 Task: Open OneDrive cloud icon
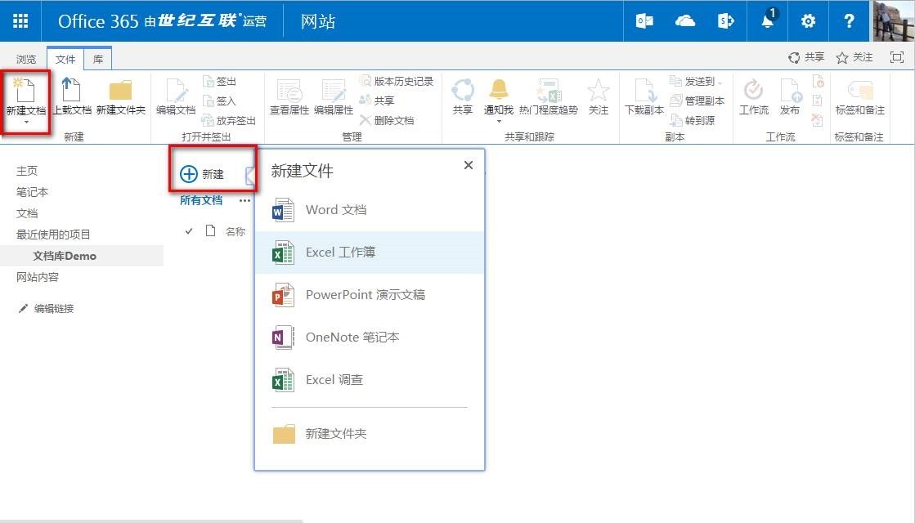[x=685, y=21]
